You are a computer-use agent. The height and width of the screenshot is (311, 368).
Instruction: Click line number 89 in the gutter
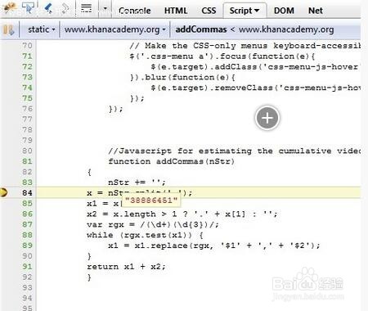click(27, 246)
